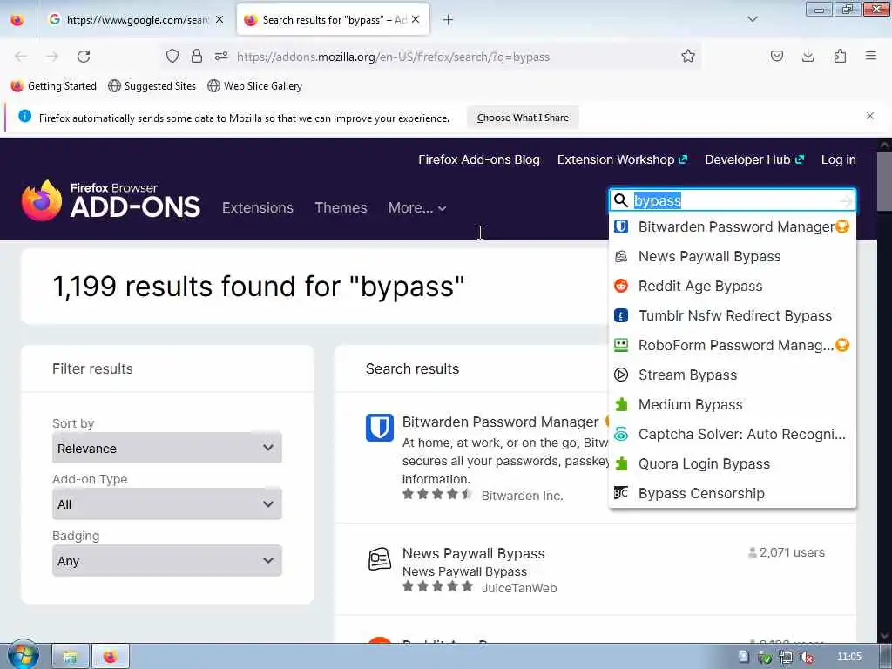Open Developer Hub link
Screen dimensions: 892x669
[x=754, y=160]
